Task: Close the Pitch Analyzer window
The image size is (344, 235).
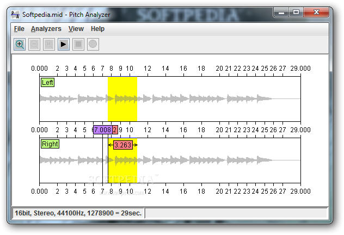Action: (x=316, y=13)
